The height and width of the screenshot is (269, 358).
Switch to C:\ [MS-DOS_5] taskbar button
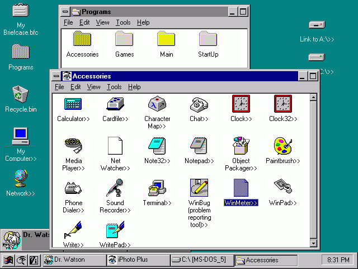point(202,260)
